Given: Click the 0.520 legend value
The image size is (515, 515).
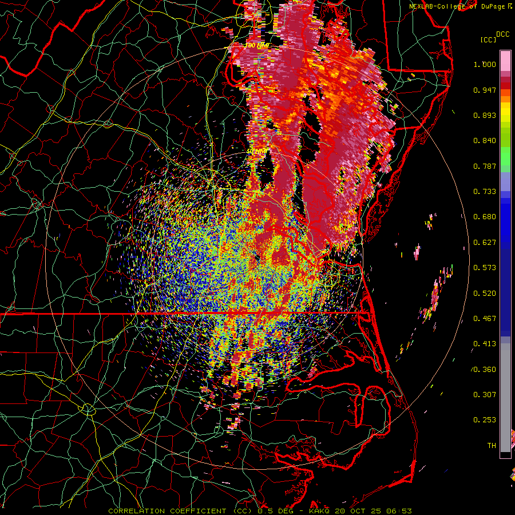Looking at the screenshot, I should [485, 294].
